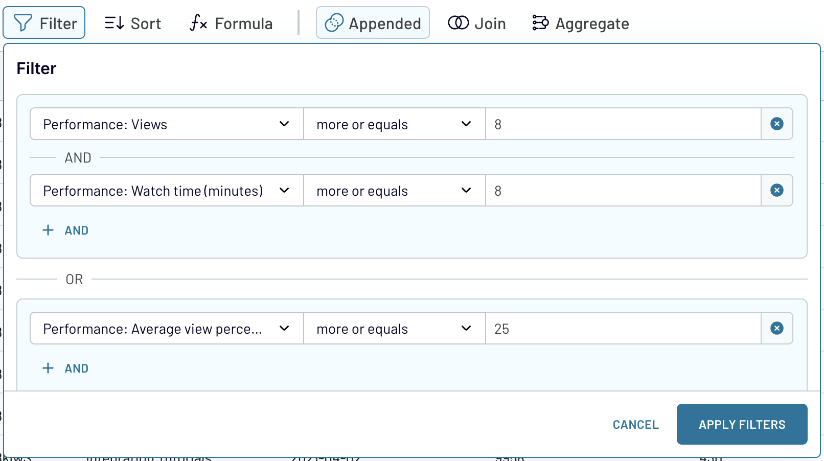Change the operator for the Watch time condition

click(x=394, y=191)
